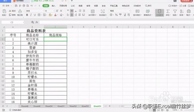Click the AutoSum sigma icon
Viewport: 194px width, 112px height.
[168, 11]
